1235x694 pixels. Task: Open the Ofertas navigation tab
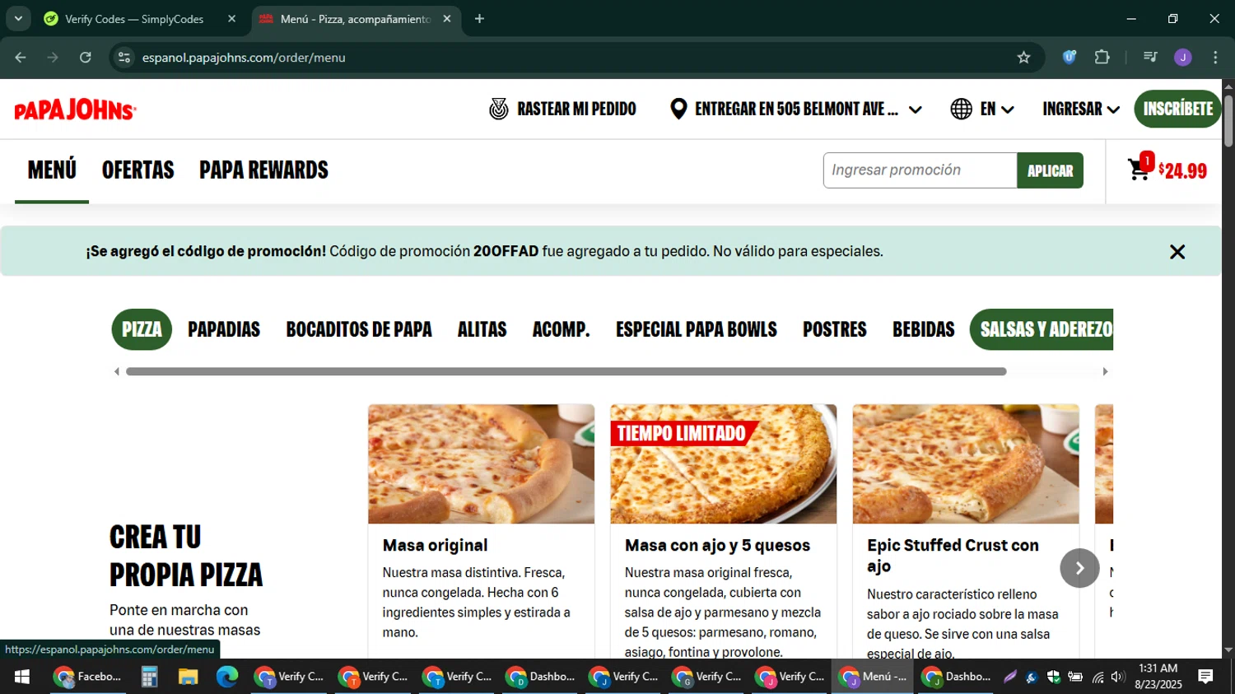[138, 170]
